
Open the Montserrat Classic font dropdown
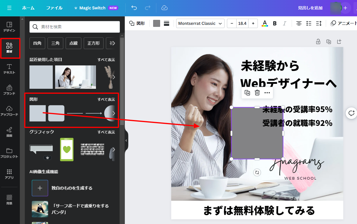click(x=200, y=23)
